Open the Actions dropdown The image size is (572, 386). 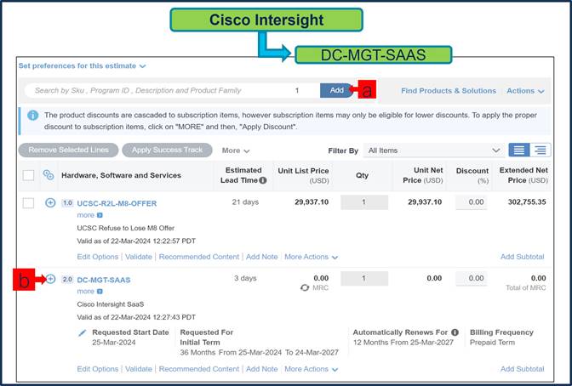click(x=525, y=91)
